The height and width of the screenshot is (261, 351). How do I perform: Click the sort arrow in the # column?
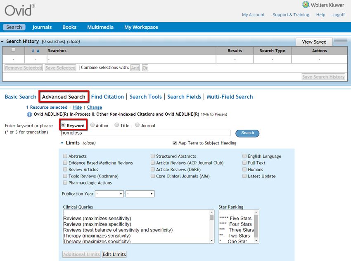click(38, 51)
